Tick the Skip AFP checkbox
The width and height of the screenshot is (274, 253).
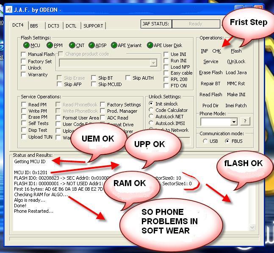point(59,84)
